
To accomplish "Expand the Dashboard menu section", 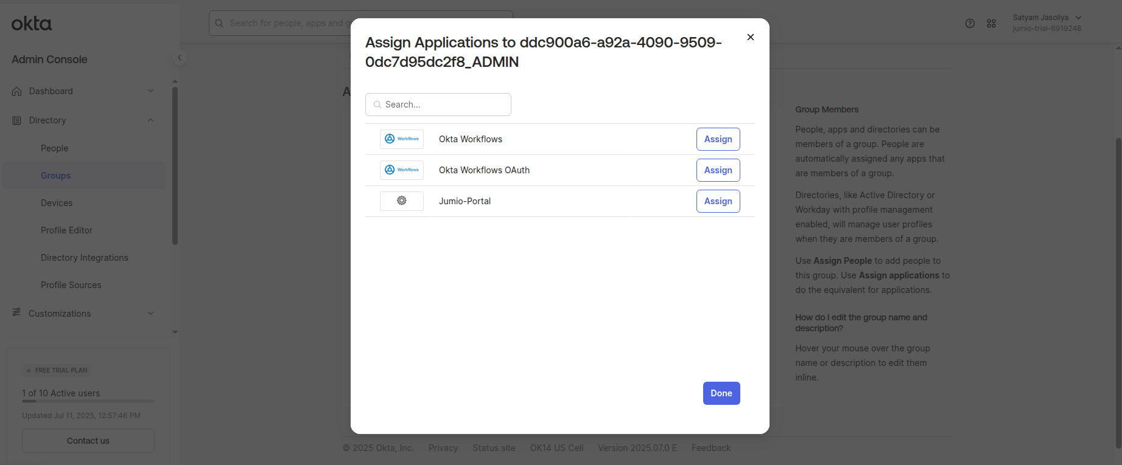I will (x=150, y=91).
